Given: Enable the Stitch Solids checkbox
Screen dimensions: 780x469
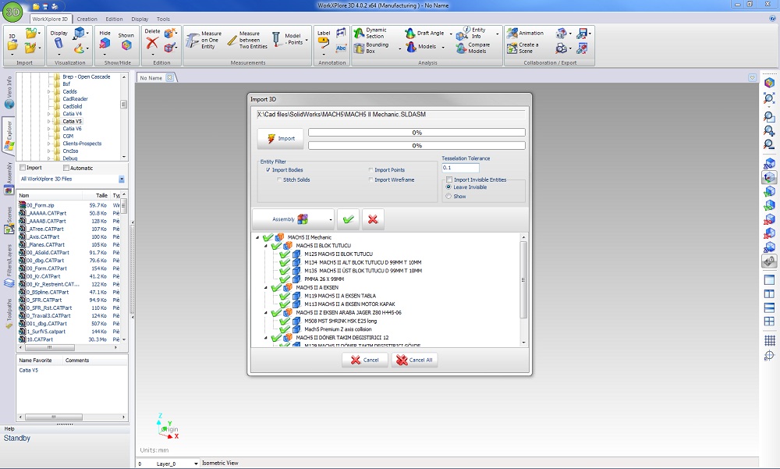Looking at the screenshot, I should click(x=279, y=179).
